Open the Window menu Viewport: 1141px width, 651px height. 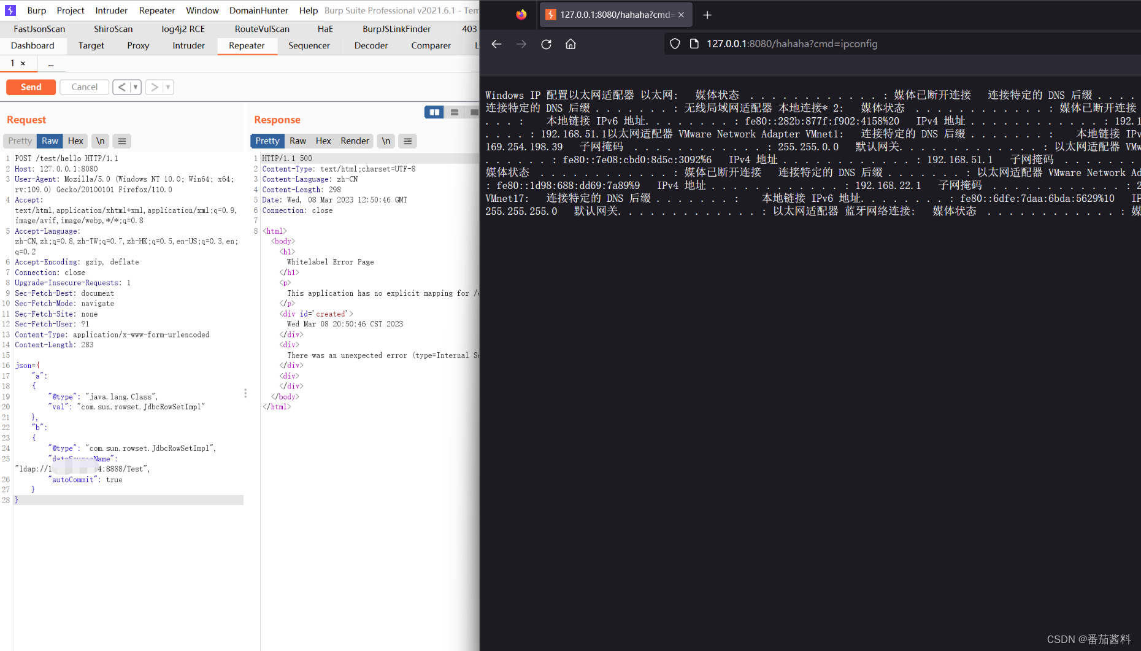[202, 10]
